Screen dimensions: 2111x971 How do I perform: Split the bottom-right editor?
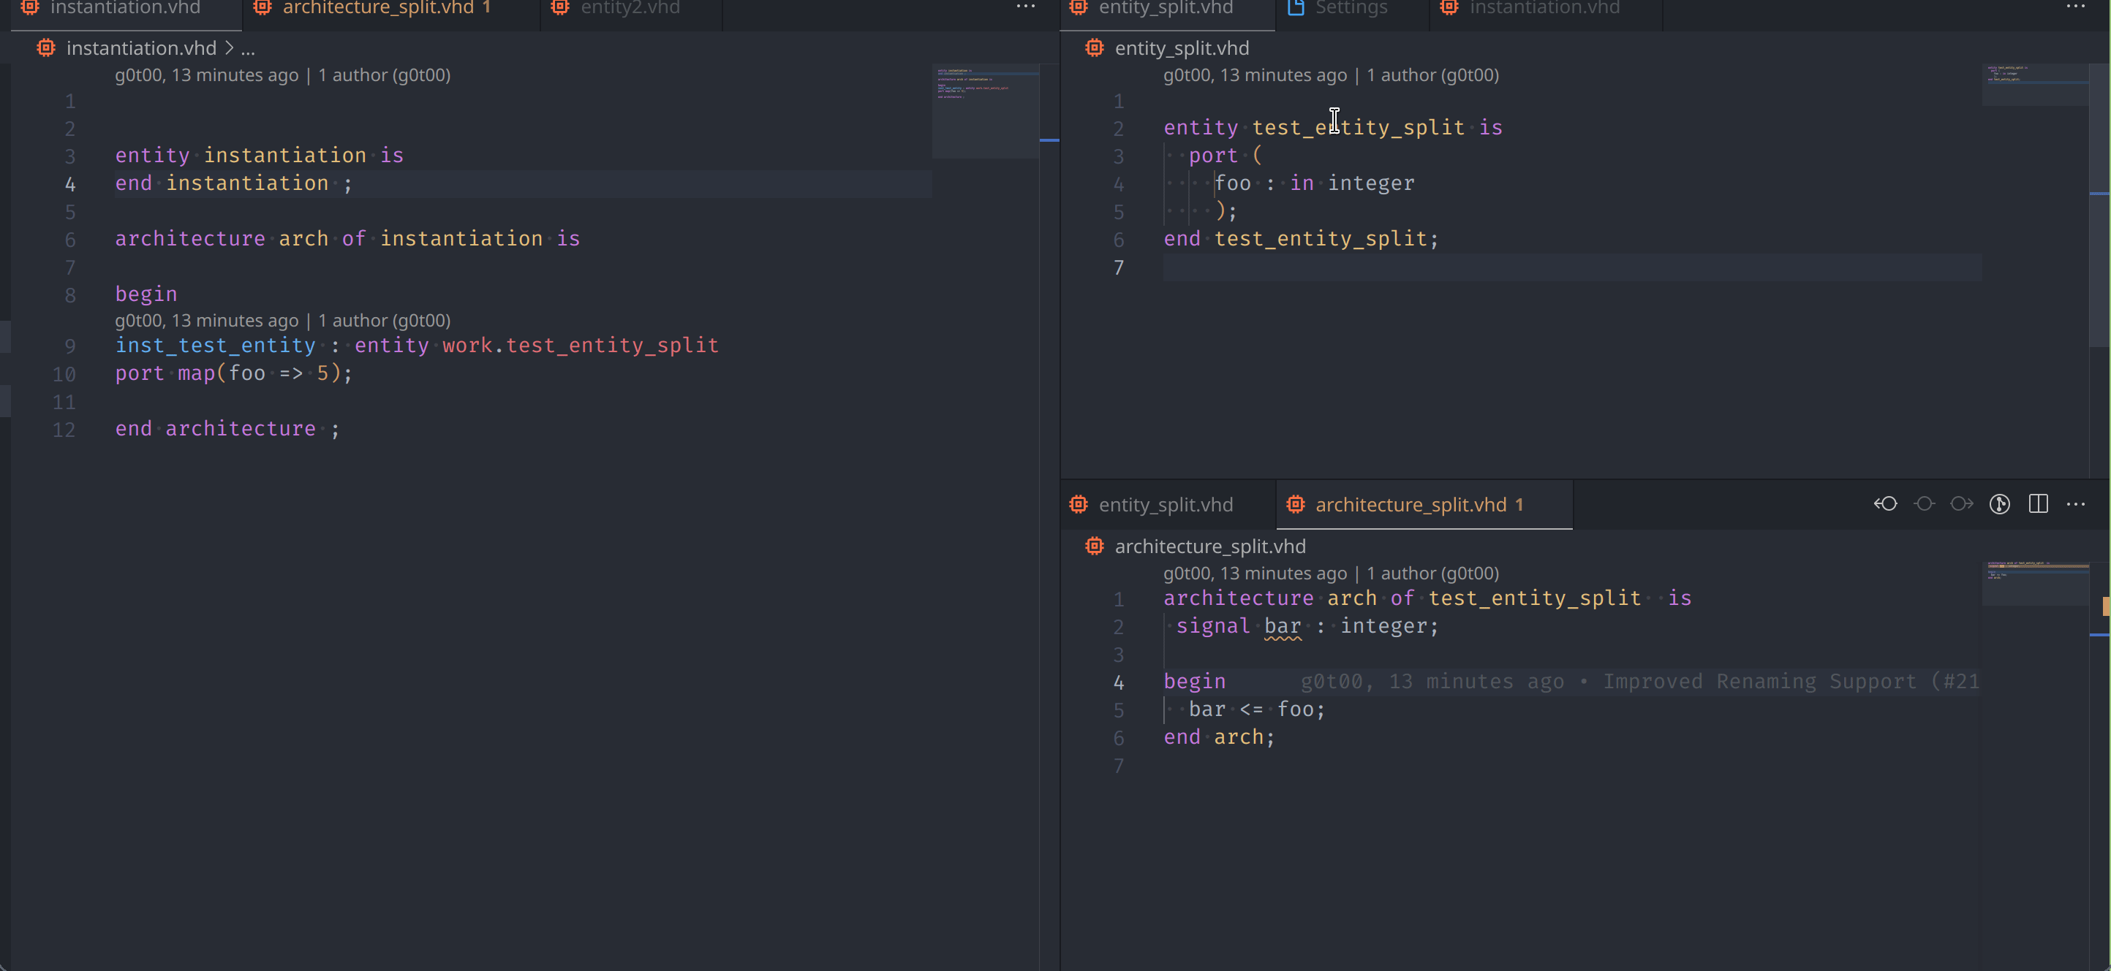click(2038, 504)
